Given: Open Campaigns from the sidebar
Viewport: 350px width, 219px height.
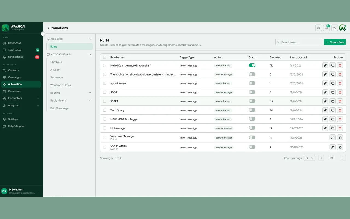Looking at the screenshot, I should click(x=21, y=77).
